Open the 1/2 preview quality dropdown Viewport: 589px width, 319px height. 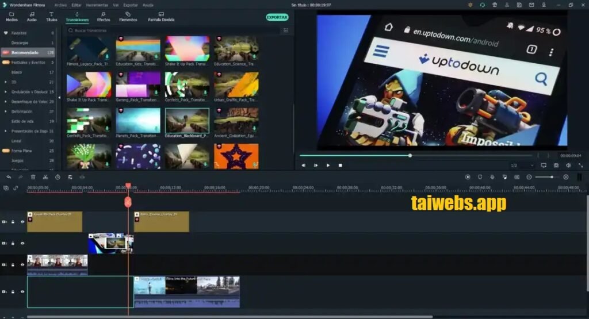(x=522, y=165)
